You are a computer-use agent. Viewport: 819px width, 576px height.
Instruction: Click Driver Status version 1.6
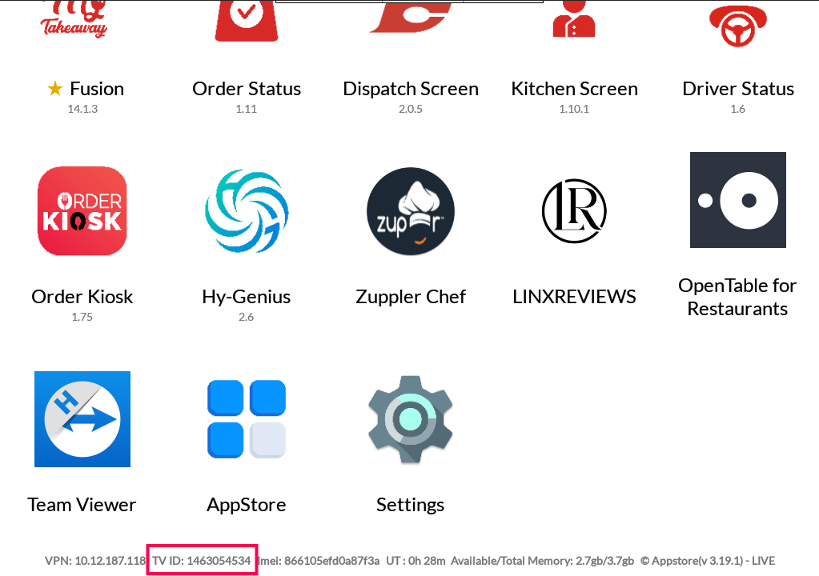point(738,109)
